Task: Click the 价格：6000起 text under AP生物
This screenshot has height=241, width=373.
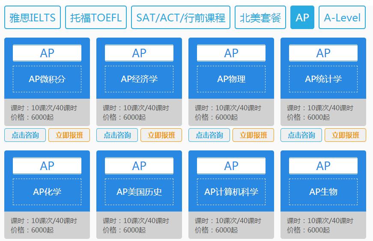Action: pos(308,230)
